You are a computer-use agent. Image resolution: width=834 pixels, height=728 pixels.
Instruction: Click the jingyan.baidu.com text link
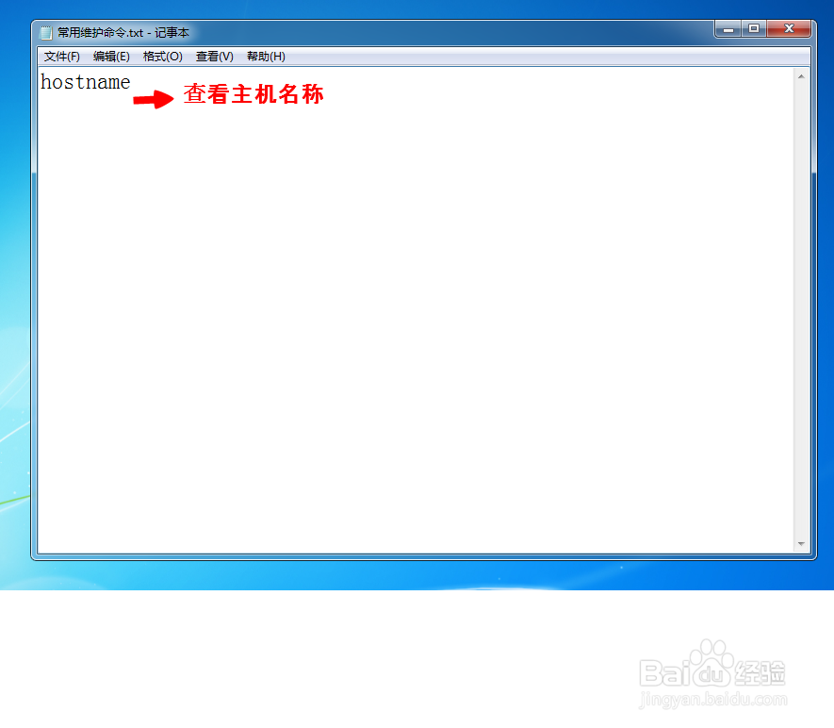pyautogui.click(x=714, y=698)
